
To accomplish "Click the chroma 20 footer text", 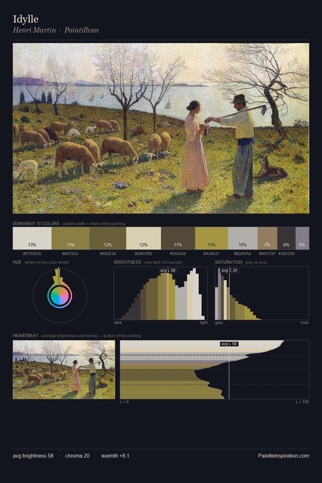I will click(77, 456).
